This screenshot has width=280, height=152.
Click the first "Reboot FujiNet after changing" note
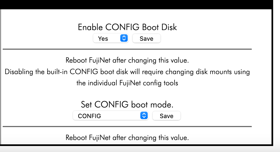(127, 60)
